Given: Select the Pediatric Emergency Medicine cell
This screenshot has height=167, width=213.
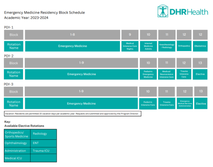Looking at the screenshot, I should pyautogui.click(x=148, y=74).
